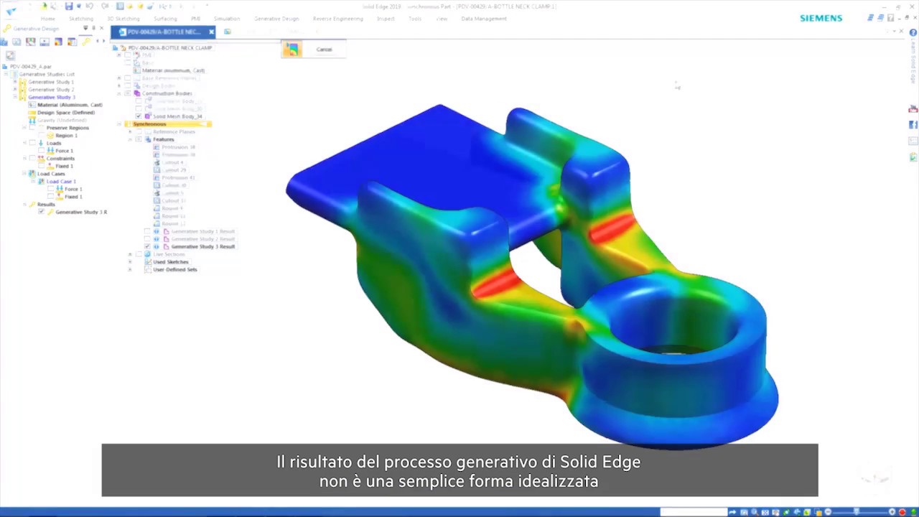Select PDV-00429_A.par file node
This screenshot has width=919, height=517.
(x=31, y=67)
